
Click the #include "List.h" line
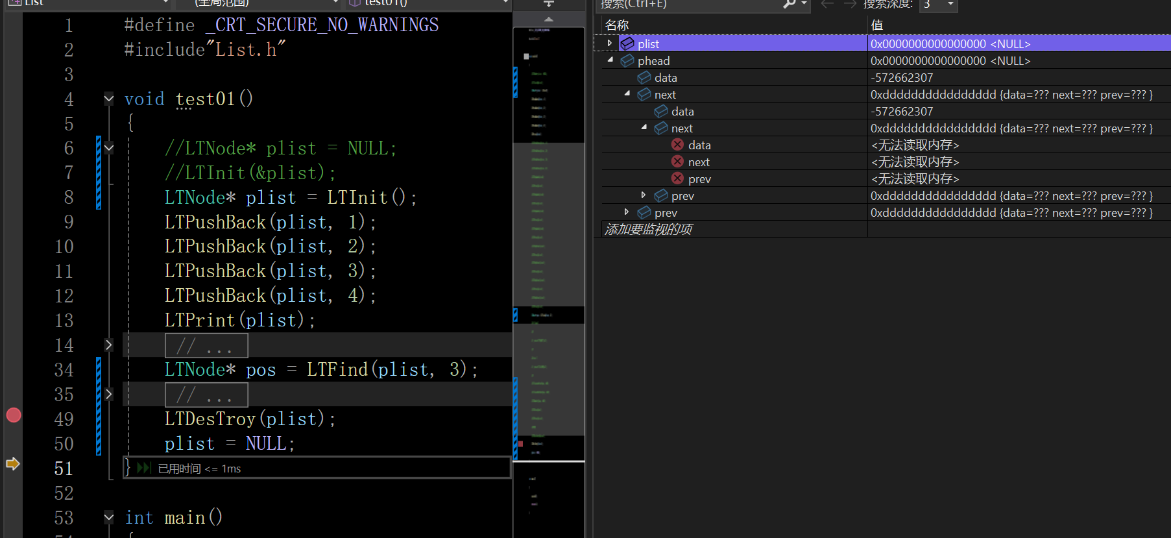pyautogui.click(x=205, y=49)
